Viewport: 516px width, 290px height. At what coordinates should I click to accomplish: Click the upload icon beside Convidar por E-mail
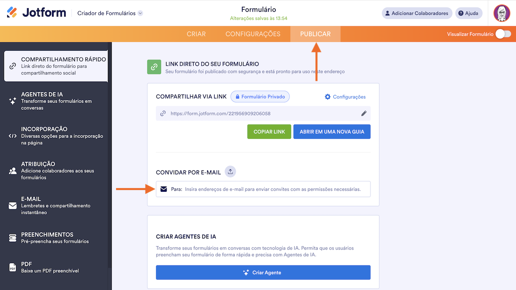pos(230,172)
